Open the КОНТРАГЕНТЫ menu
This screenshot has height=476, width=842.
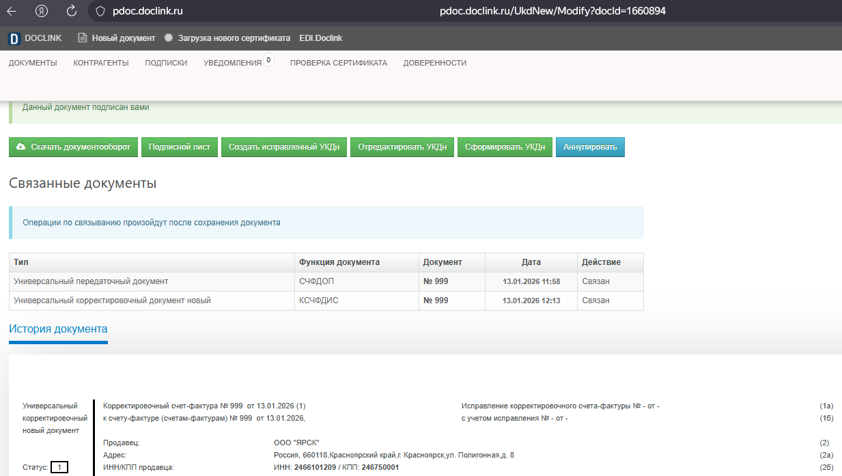coord(101,63)
